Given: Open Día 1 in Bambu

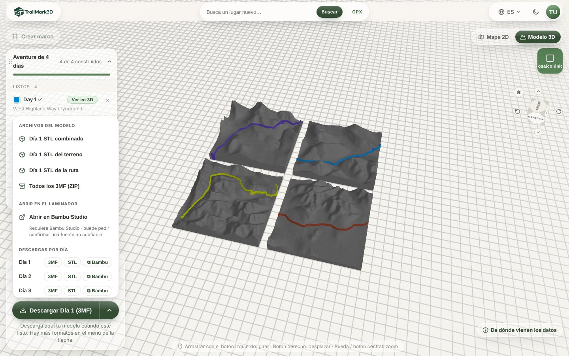Looking at the screenshot, I should pos(97,262).
